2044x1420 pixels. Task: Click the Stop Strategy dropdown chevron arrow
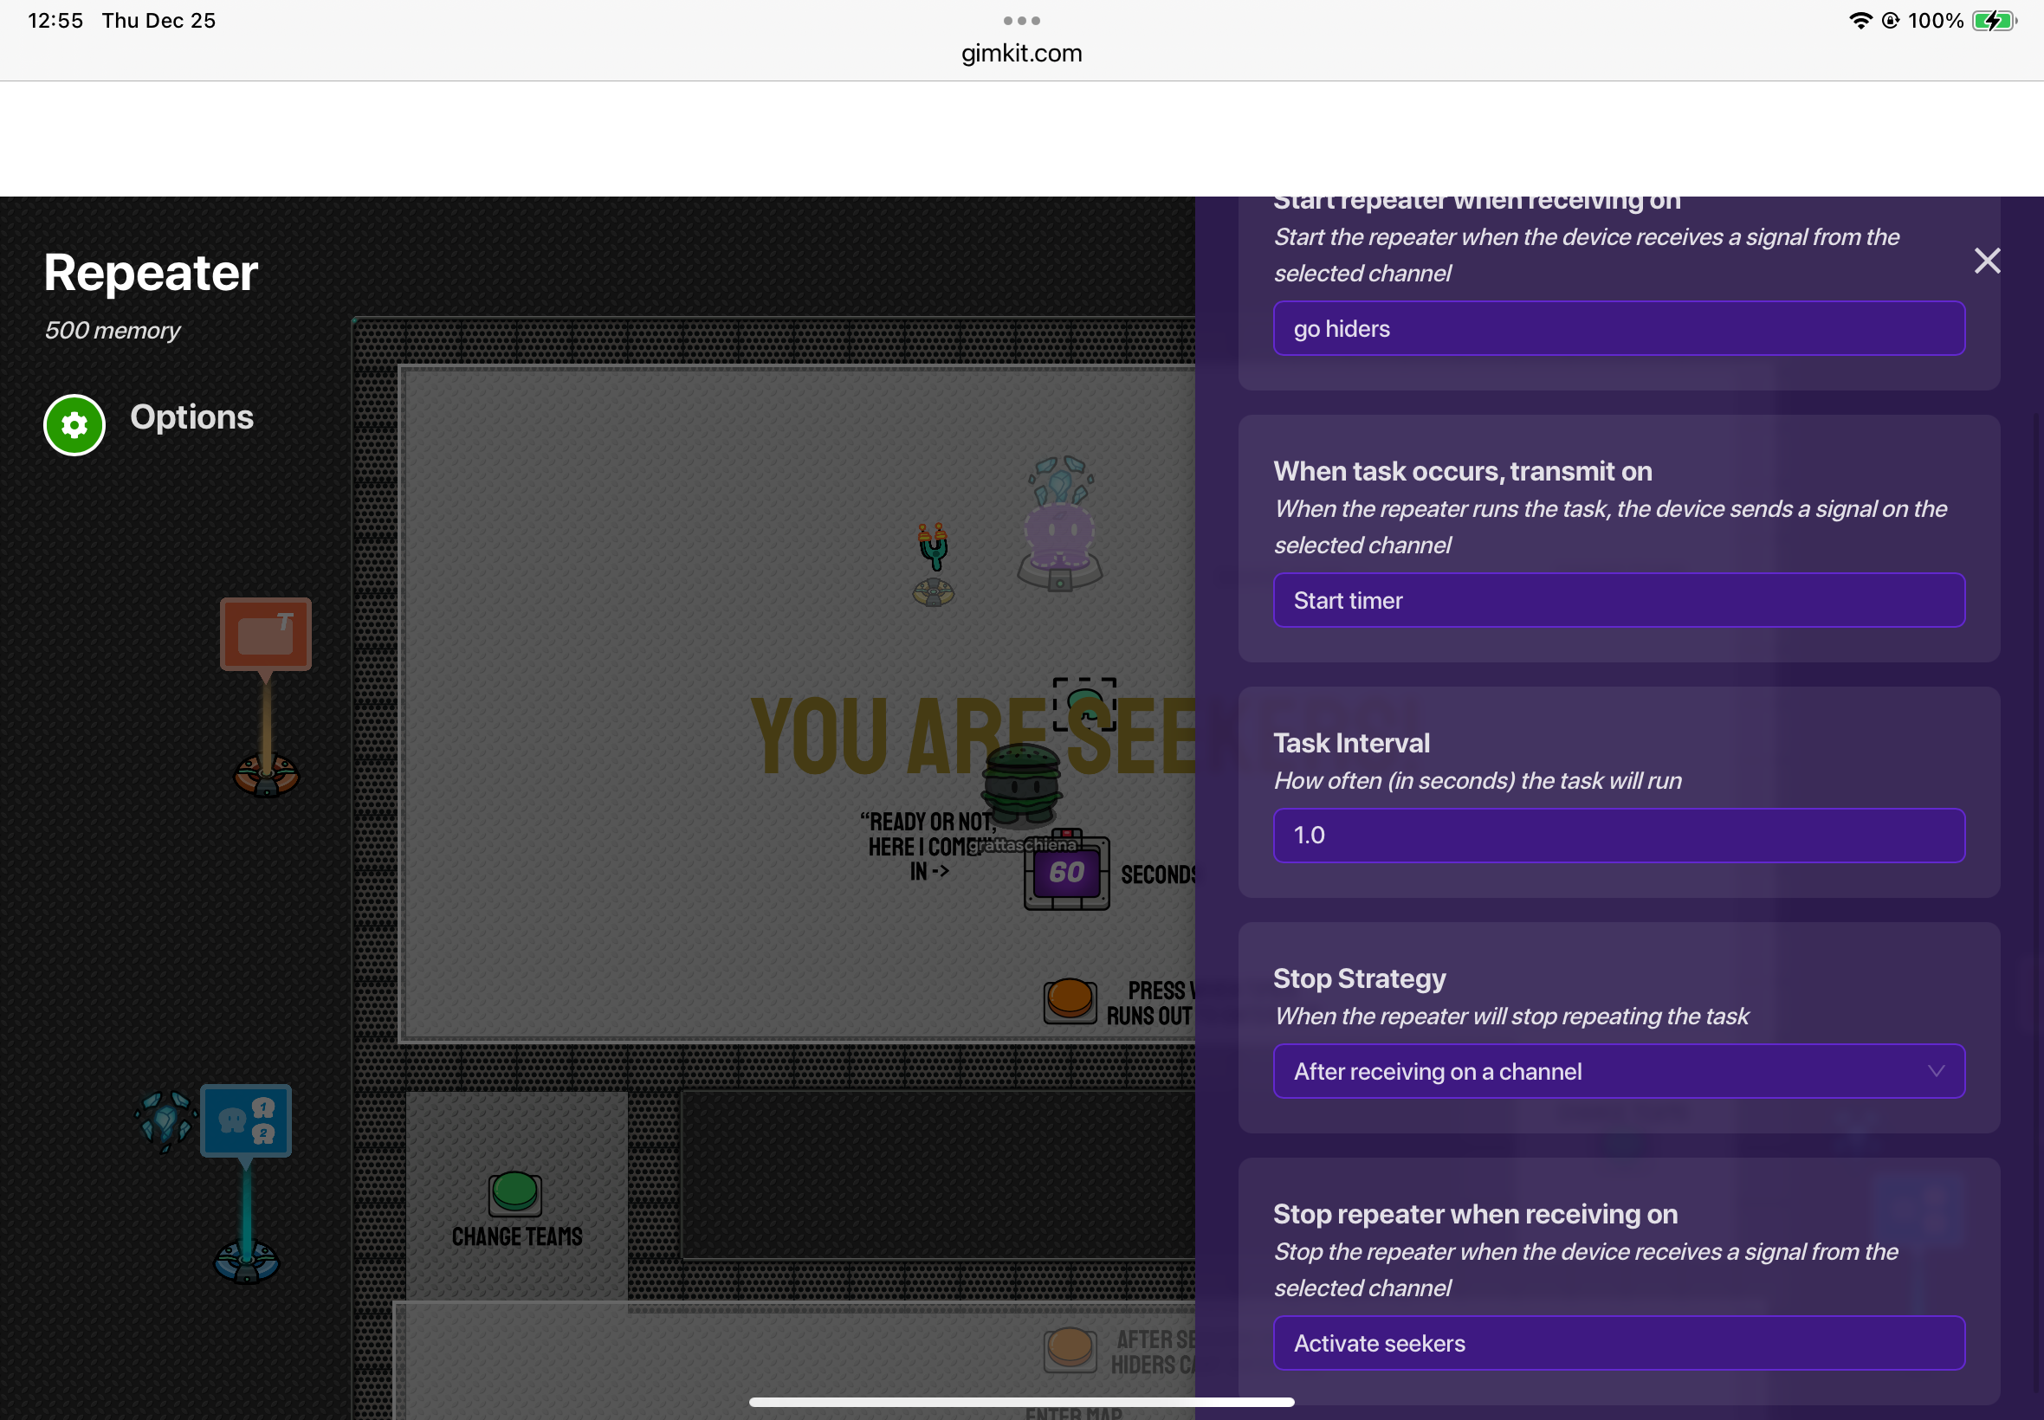(1936, 1071)
